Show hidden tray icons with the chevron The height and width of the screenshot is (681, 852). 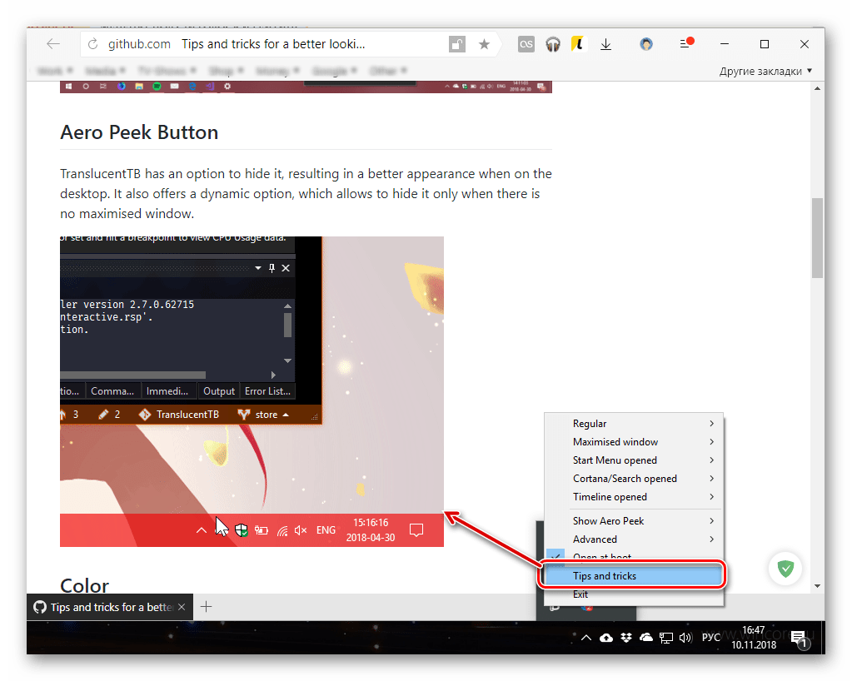[x=586, y=638]
